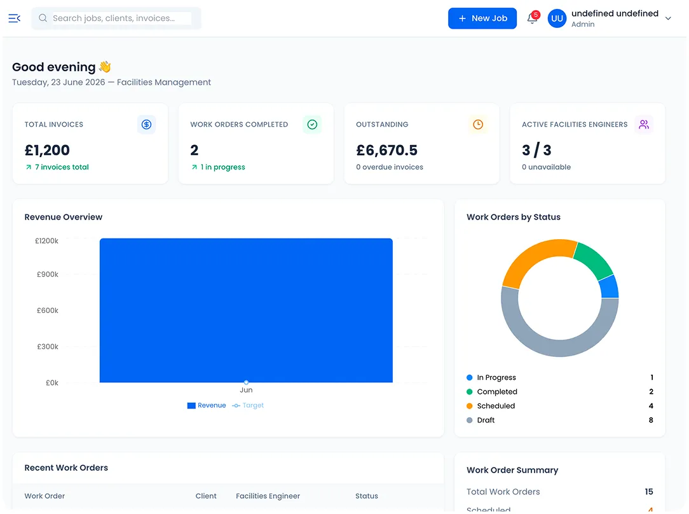
Task: Click the Revenue Overview heading
Action: click(x=64, y=217)
